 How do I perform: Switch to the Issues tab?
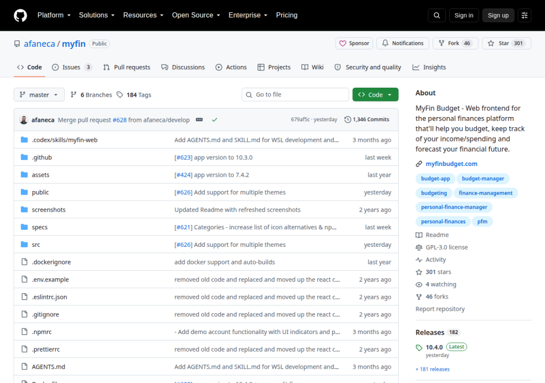point(72,68)
